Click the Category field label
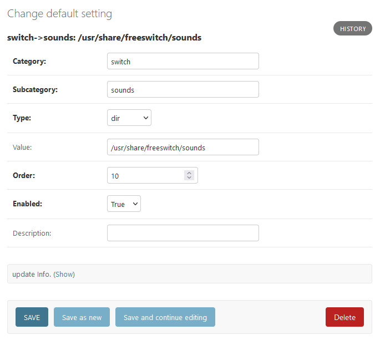The height and width of the screenshot is (345, 380). pos(29,61)
